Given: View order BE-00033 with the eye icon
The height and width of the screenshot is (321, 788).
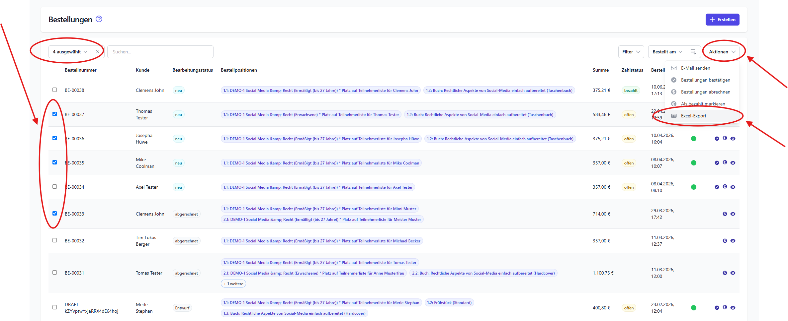Looking at the screenshot, I should tap(733, 214).
